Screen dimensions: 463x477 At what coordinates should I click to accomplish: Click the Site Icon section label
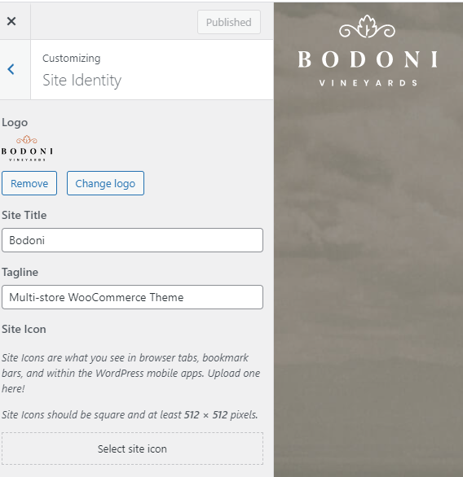[24, 329]
